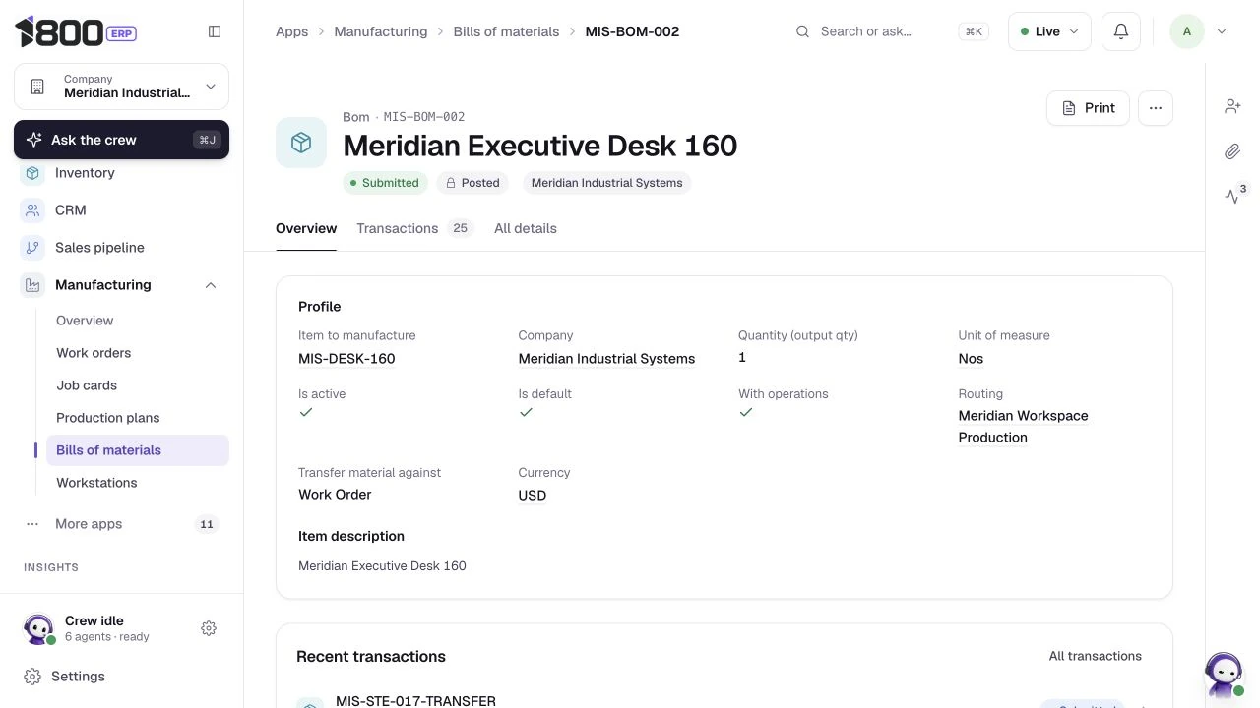This screenshot has height=708, width=1260.
Task: Click the 800 ERP logo
Action: 76,31
